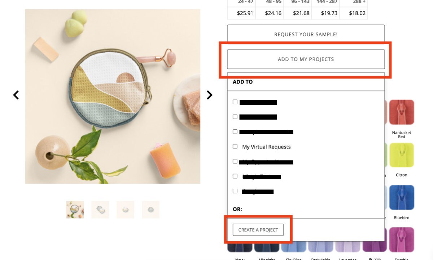This screenshot has height=260, width=433.
Task: Advance to the next product image arrow
Action: click(210, 95)
